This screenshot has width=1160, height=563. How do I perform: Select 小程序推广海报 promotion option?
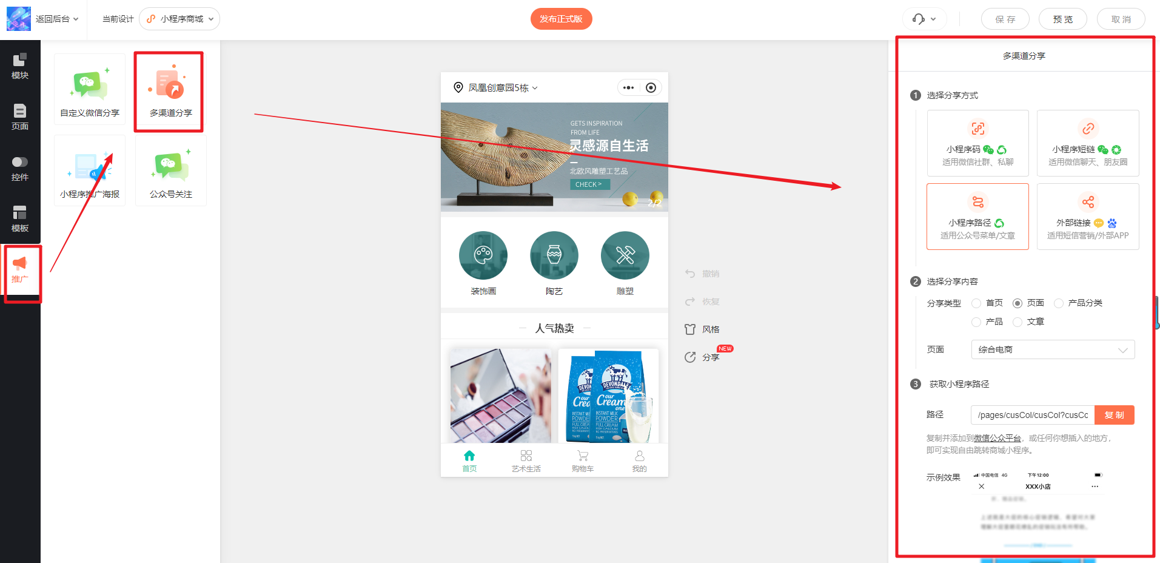point(90,170)
